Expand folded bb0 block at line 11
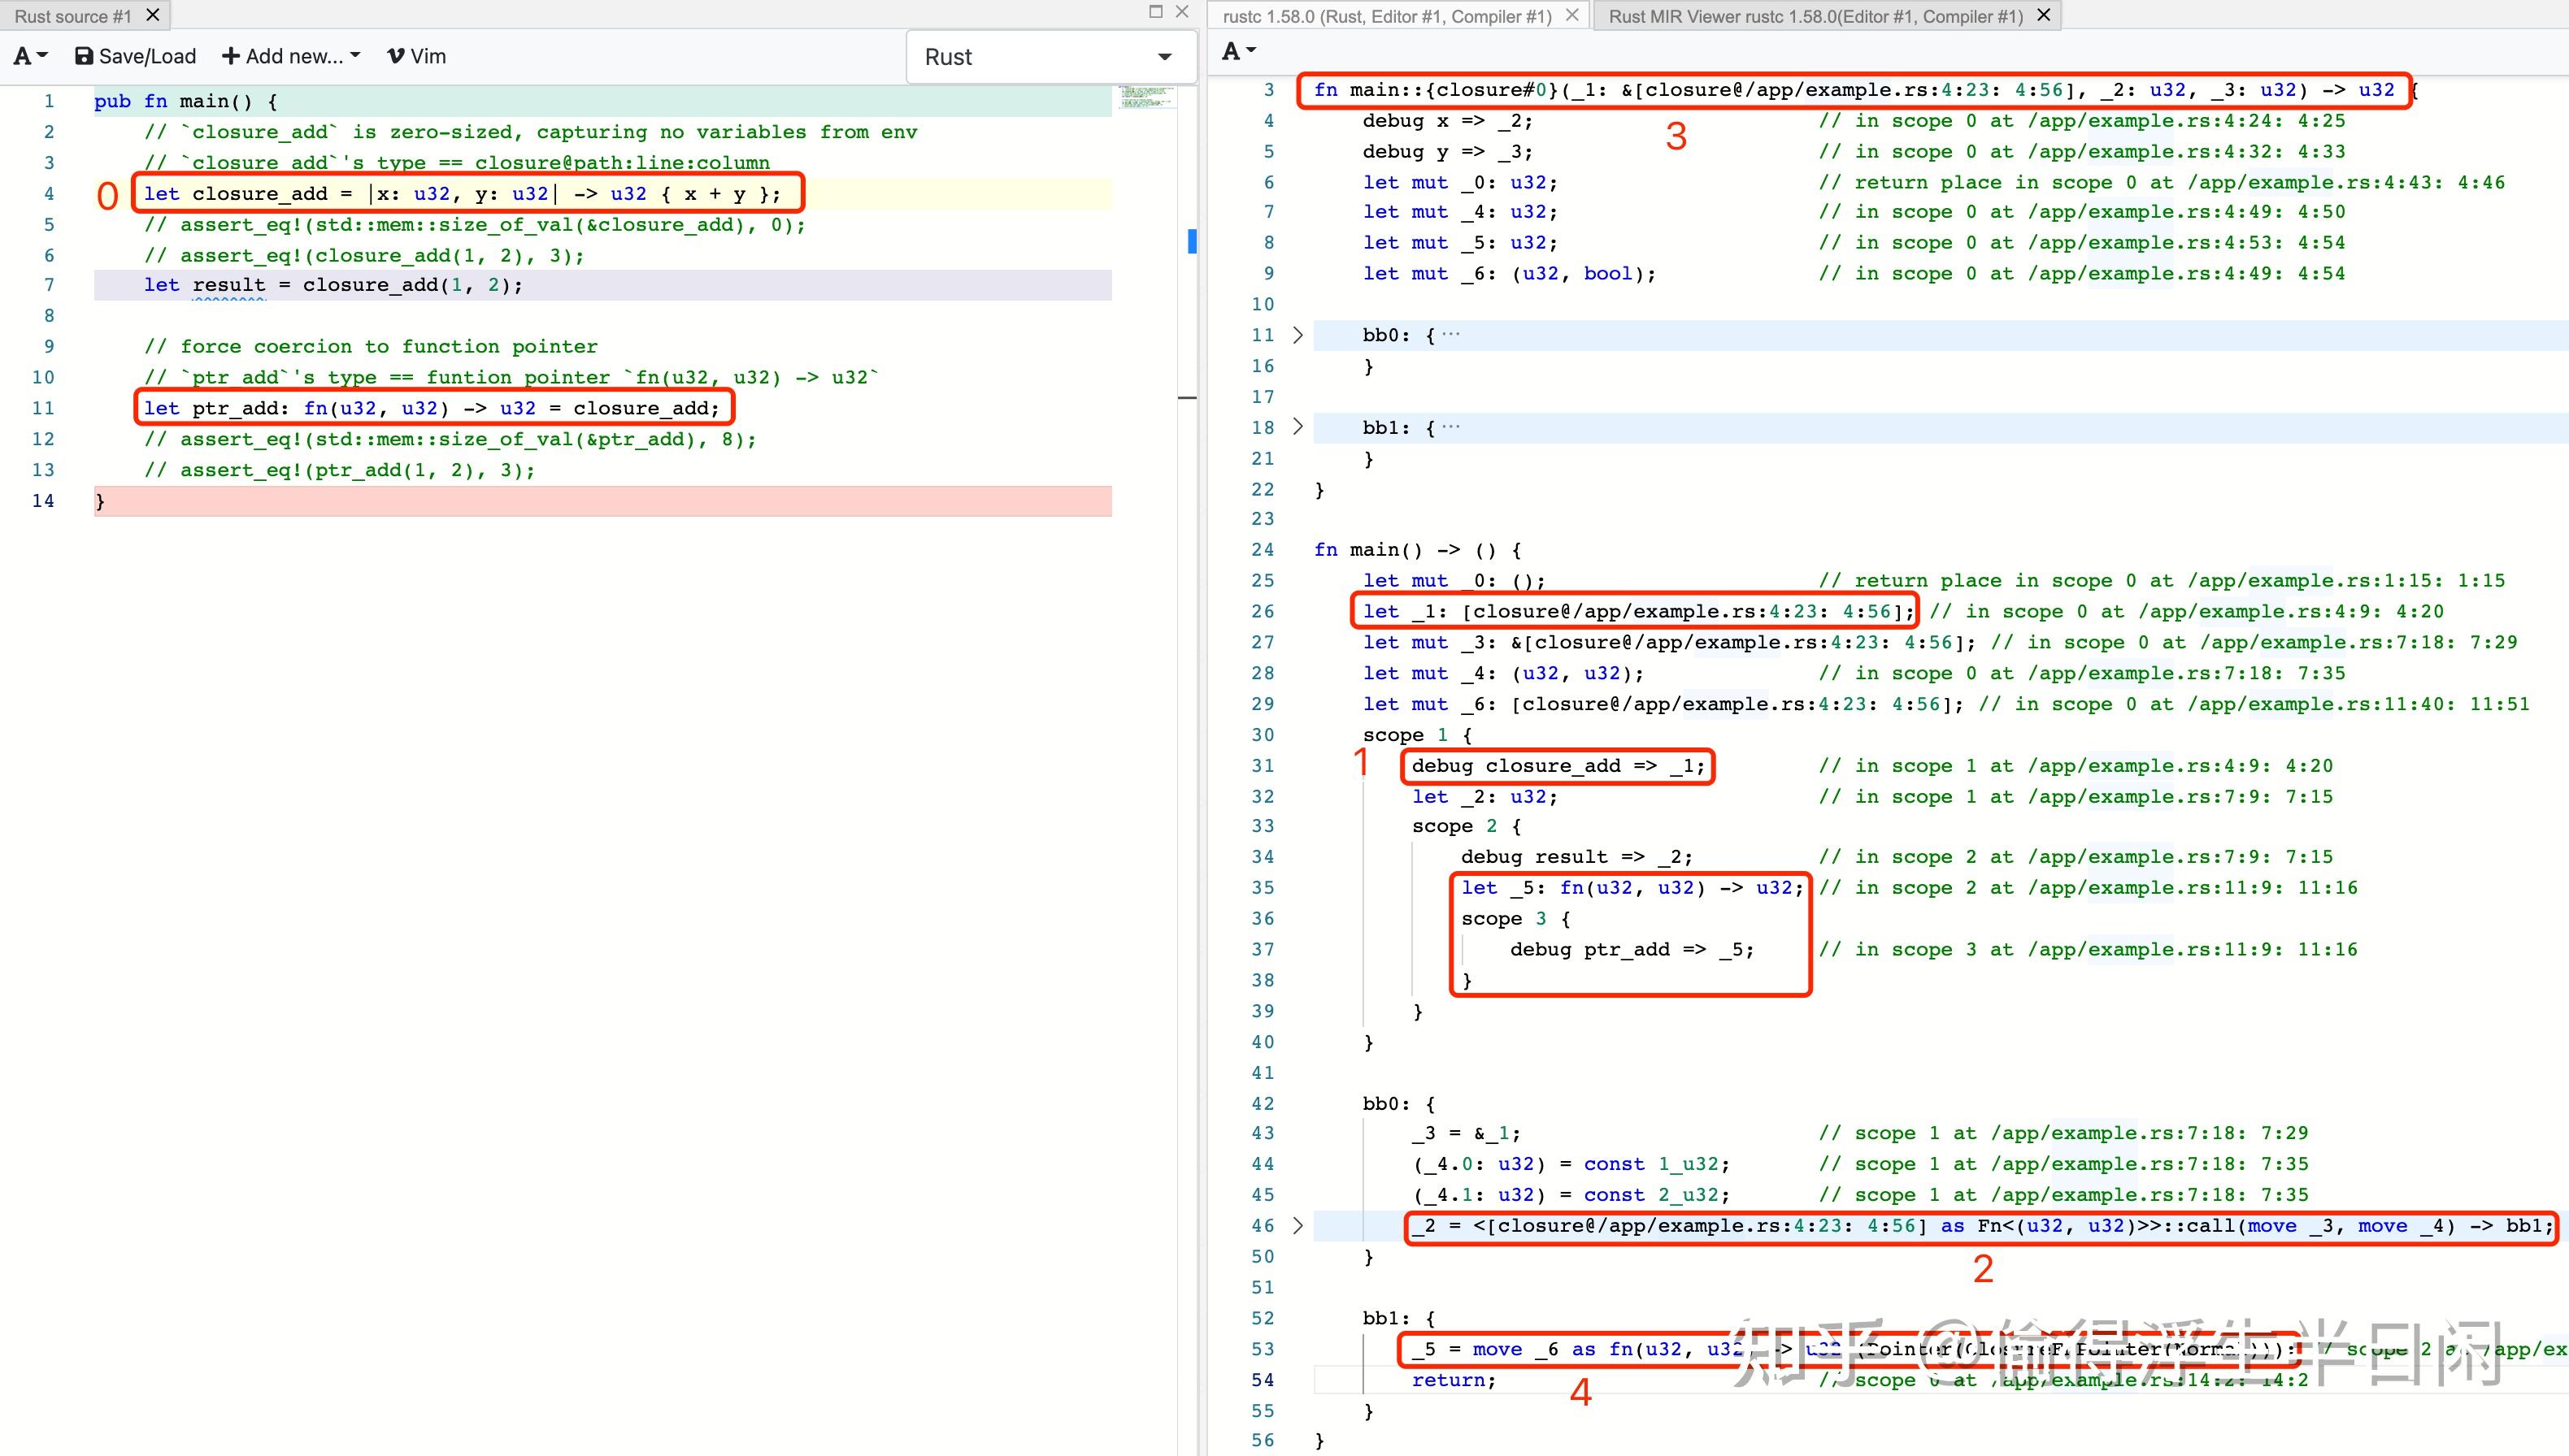The width and height of the screenshot is (2569, 1456). [1298, 335]
